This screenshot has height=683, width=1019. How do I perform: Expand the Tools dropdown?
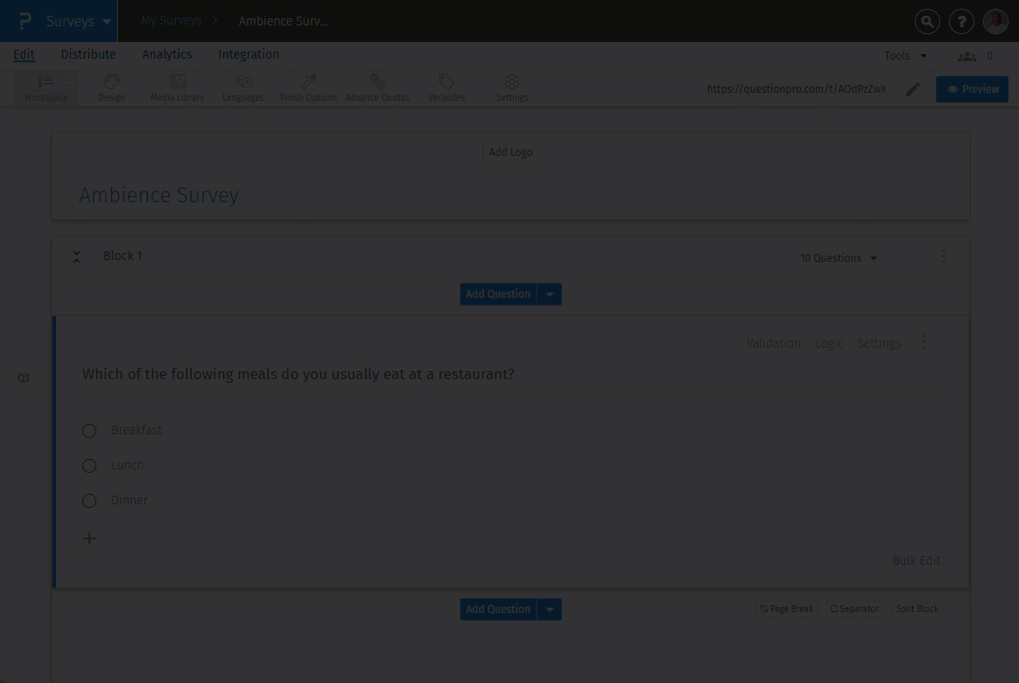(x=905, y=56)
